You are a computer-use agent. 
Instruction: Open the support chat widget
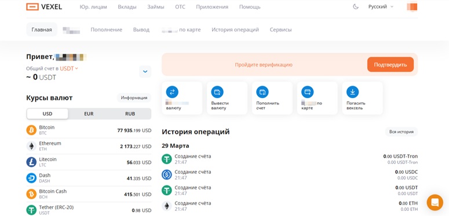(435, 203)
